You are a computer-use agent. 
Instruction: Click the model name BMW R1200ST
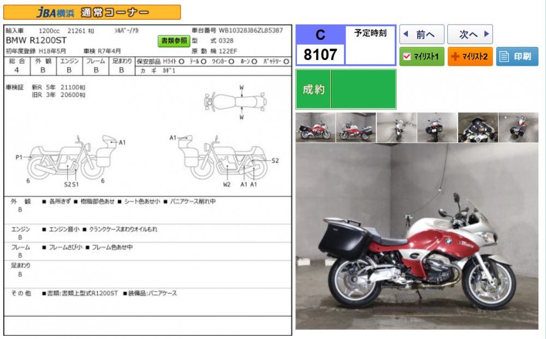36,41
